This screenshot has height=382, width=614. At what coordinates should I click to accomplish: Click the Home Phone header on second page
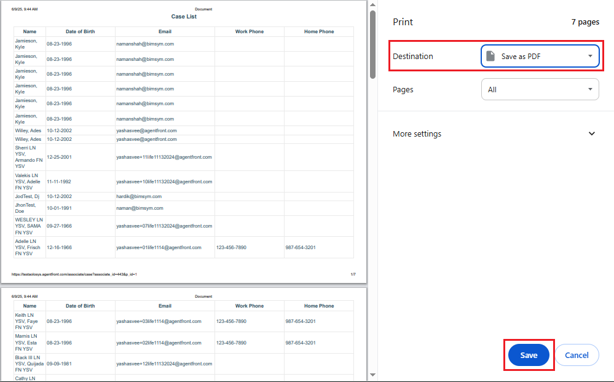pos(318,306)
